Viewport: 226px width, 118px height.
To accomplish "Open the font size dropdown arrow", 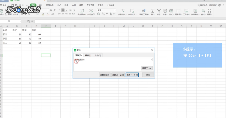I will [x=48, y=10].
